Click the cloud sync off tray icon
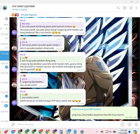Screen dimensions: 140x134 click(x=102, y=132)
